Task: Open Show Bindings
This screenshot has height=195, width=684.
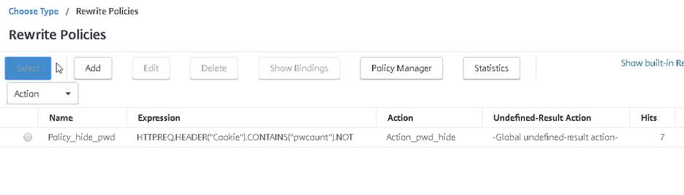Action: (x=299, y=68)
